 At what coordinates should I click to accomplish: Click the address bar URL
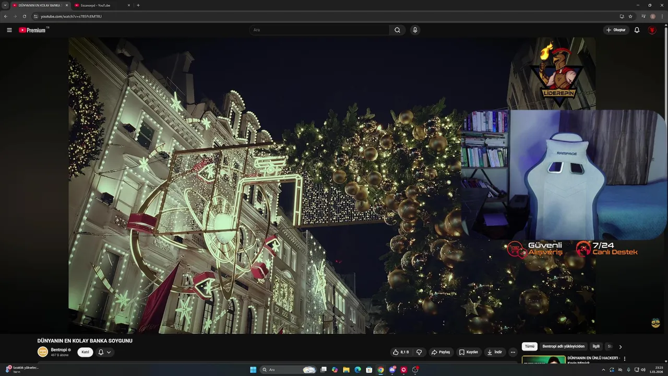point(71,16)
